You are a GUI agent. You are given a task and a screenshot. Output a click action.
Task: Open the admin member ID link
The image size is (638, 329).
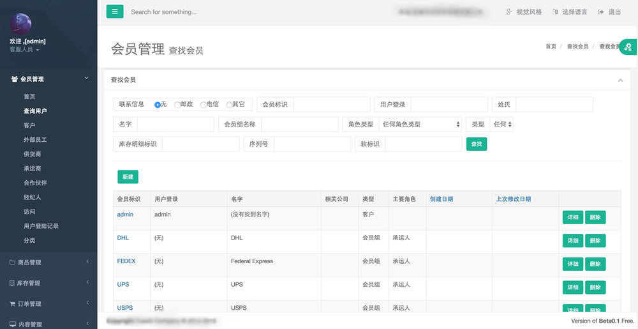(125, 214)
